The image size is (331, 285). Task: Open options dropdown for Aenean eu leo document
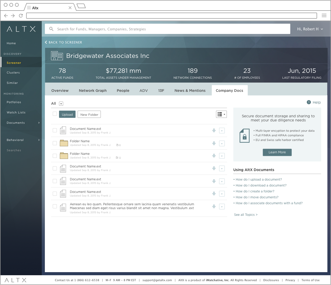click(x=222, y=207)
